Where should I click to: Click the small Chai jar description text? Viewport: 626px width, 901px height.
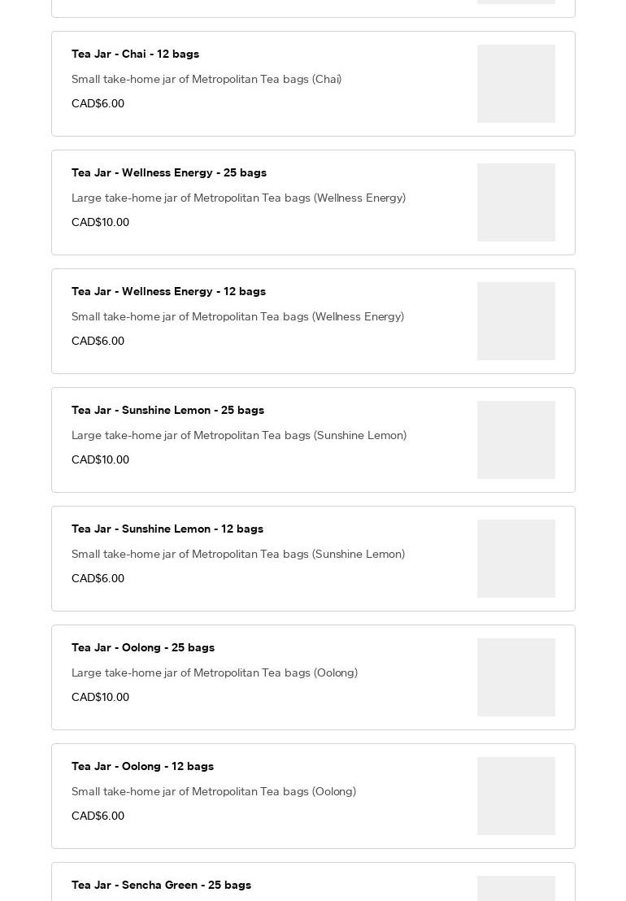(206, 80)
